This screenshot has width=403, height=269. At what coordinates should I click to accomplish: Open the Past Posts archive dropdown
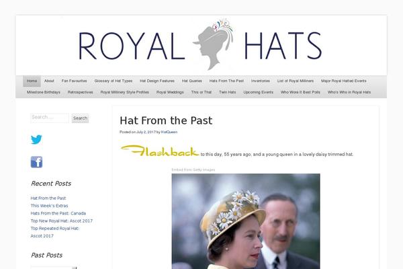click(x=54, y=268)
